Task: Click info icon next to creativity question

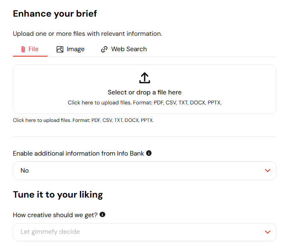Action: click(102, 215)
